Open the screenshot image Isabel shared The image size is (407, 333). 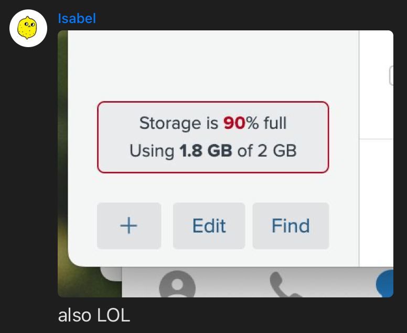[x=226, y=164]
